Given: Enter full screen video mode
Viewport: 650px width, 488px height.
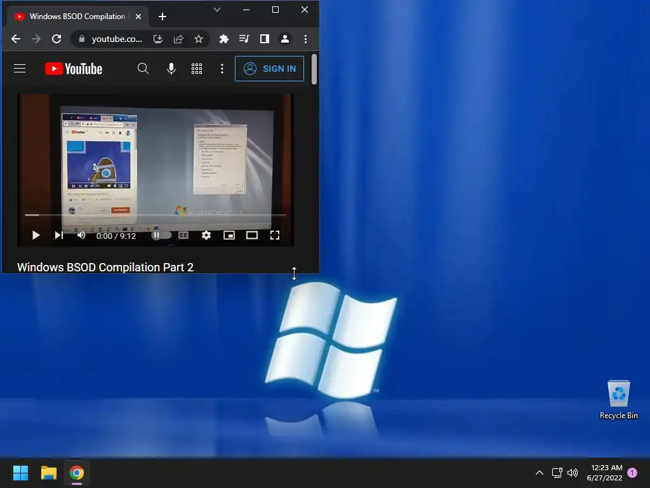Looking at the screenshot, I should [274, 235].
